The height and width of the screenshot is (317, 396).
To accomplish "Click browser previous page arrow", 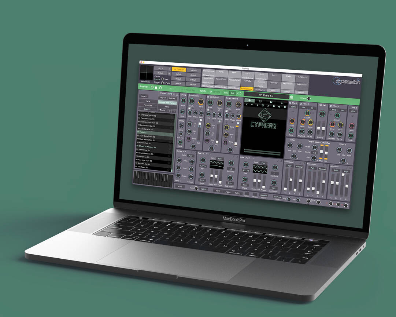I will click(x=169, y=111).
